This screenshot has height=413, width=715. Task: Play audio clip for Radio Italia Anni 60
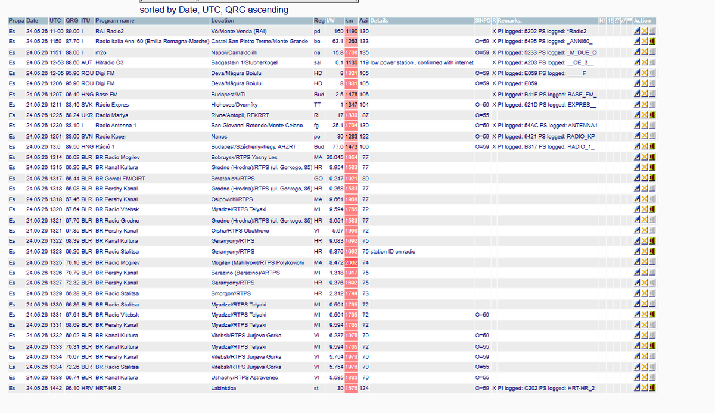[x=652, y=42]
